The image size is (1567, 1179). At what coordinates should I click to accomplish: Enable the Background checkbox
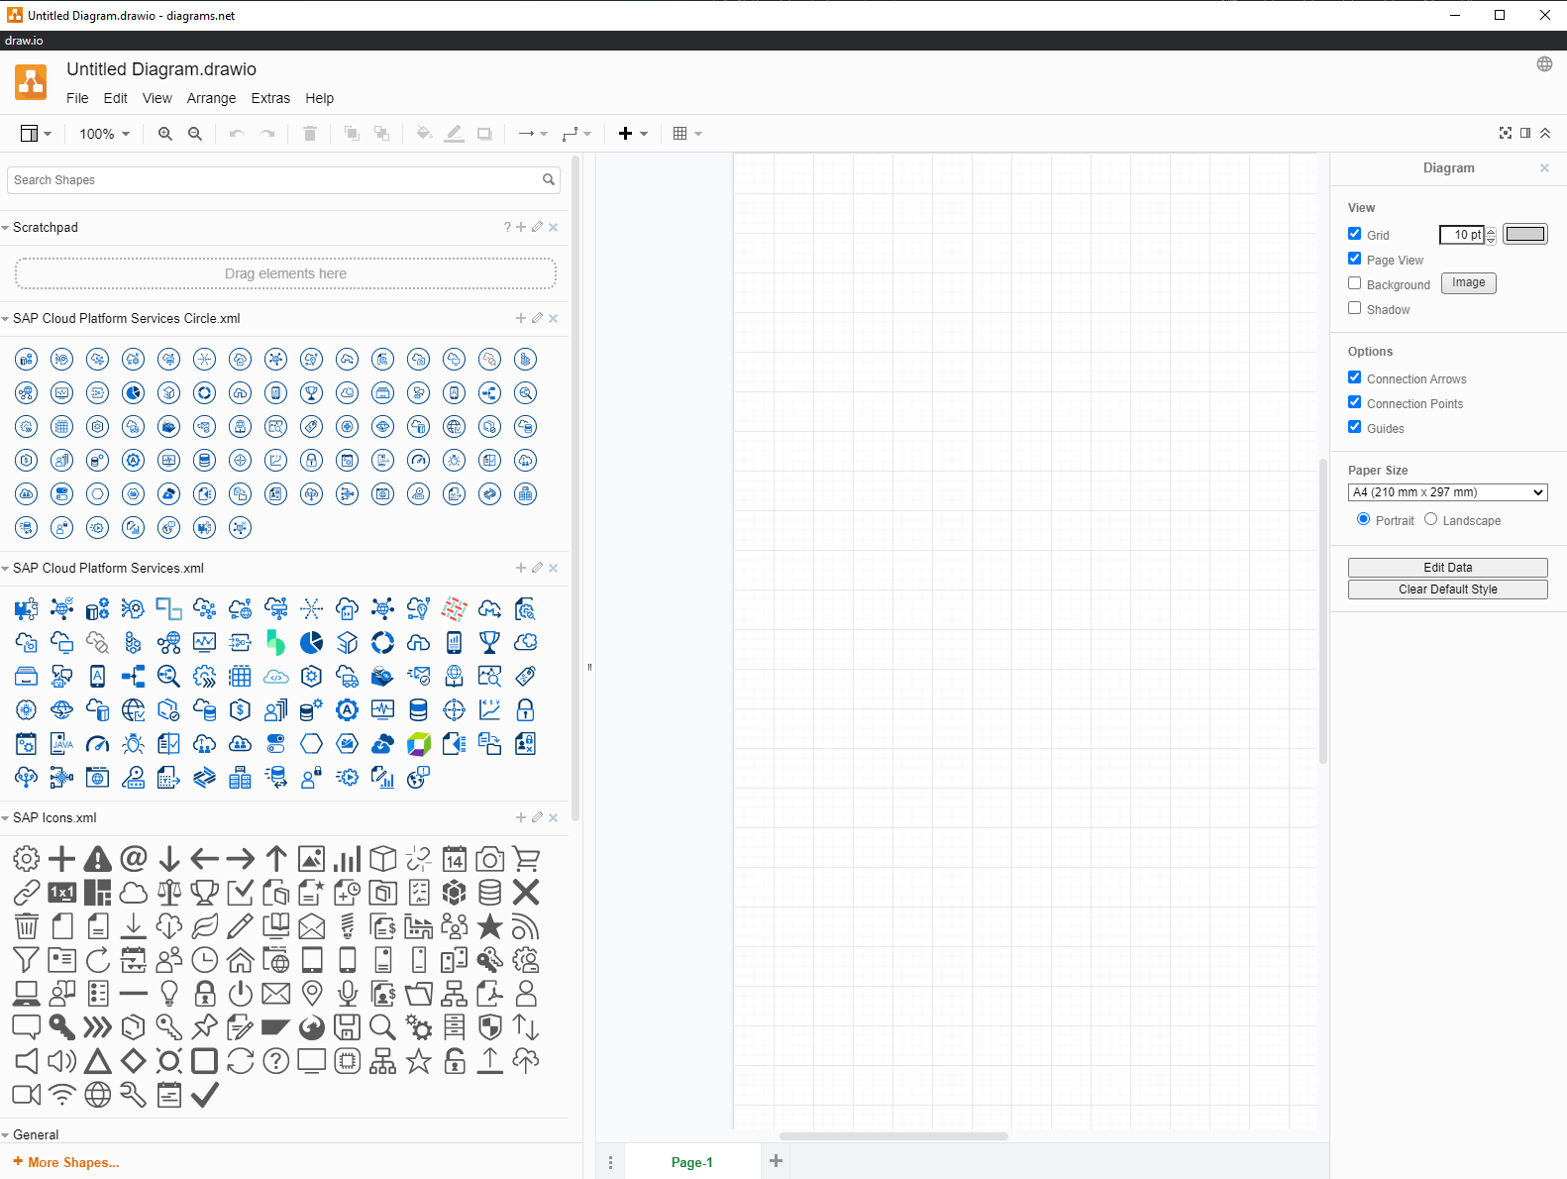click(1354, 283)
